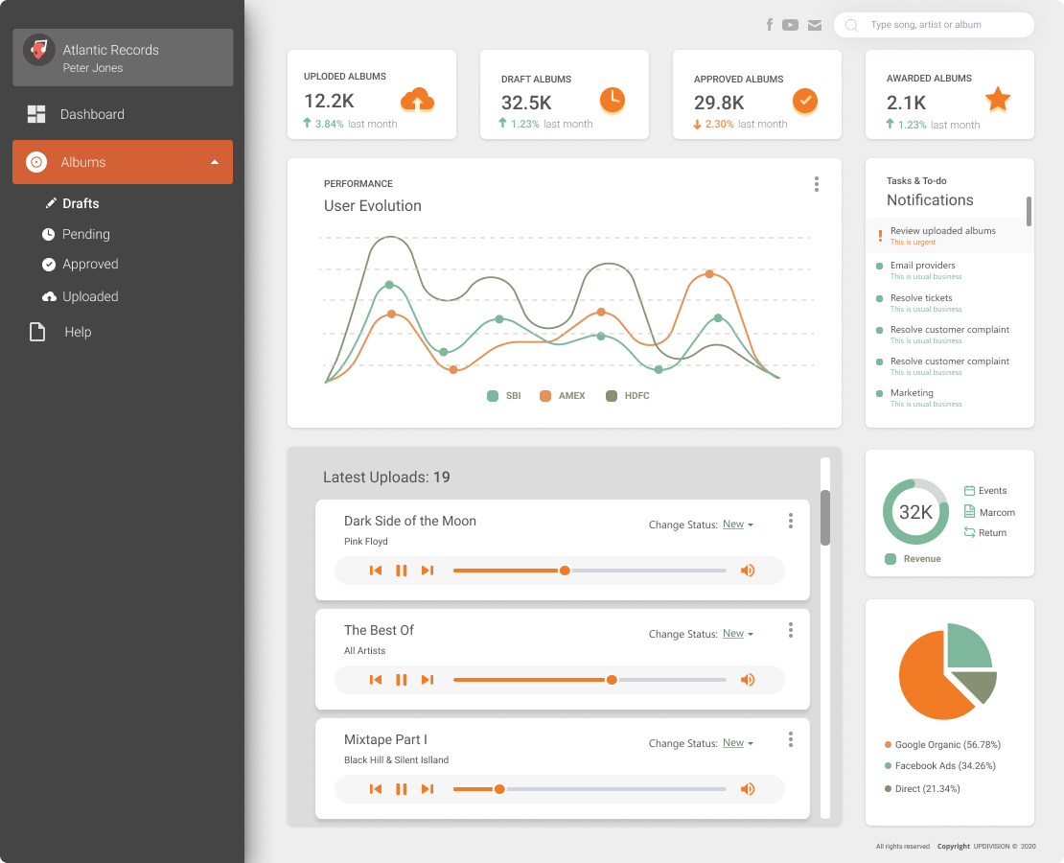This screenshot has width=1064, height=863.
Task: Mute volume on Mixtape Part I
Action: tap(747, 789)
